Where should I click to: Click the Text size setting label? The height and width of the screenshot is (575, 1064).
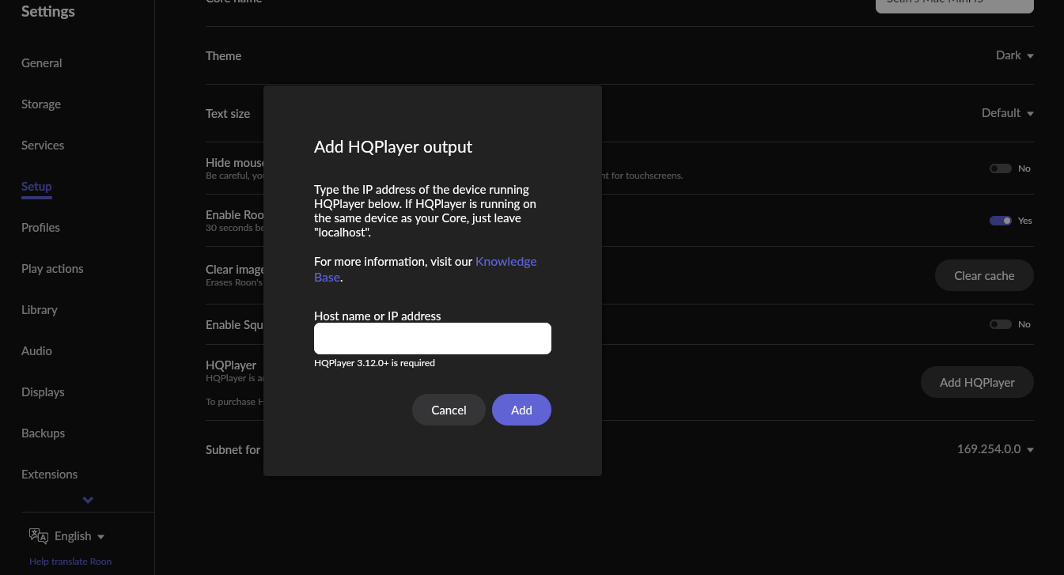click(228, 114)
